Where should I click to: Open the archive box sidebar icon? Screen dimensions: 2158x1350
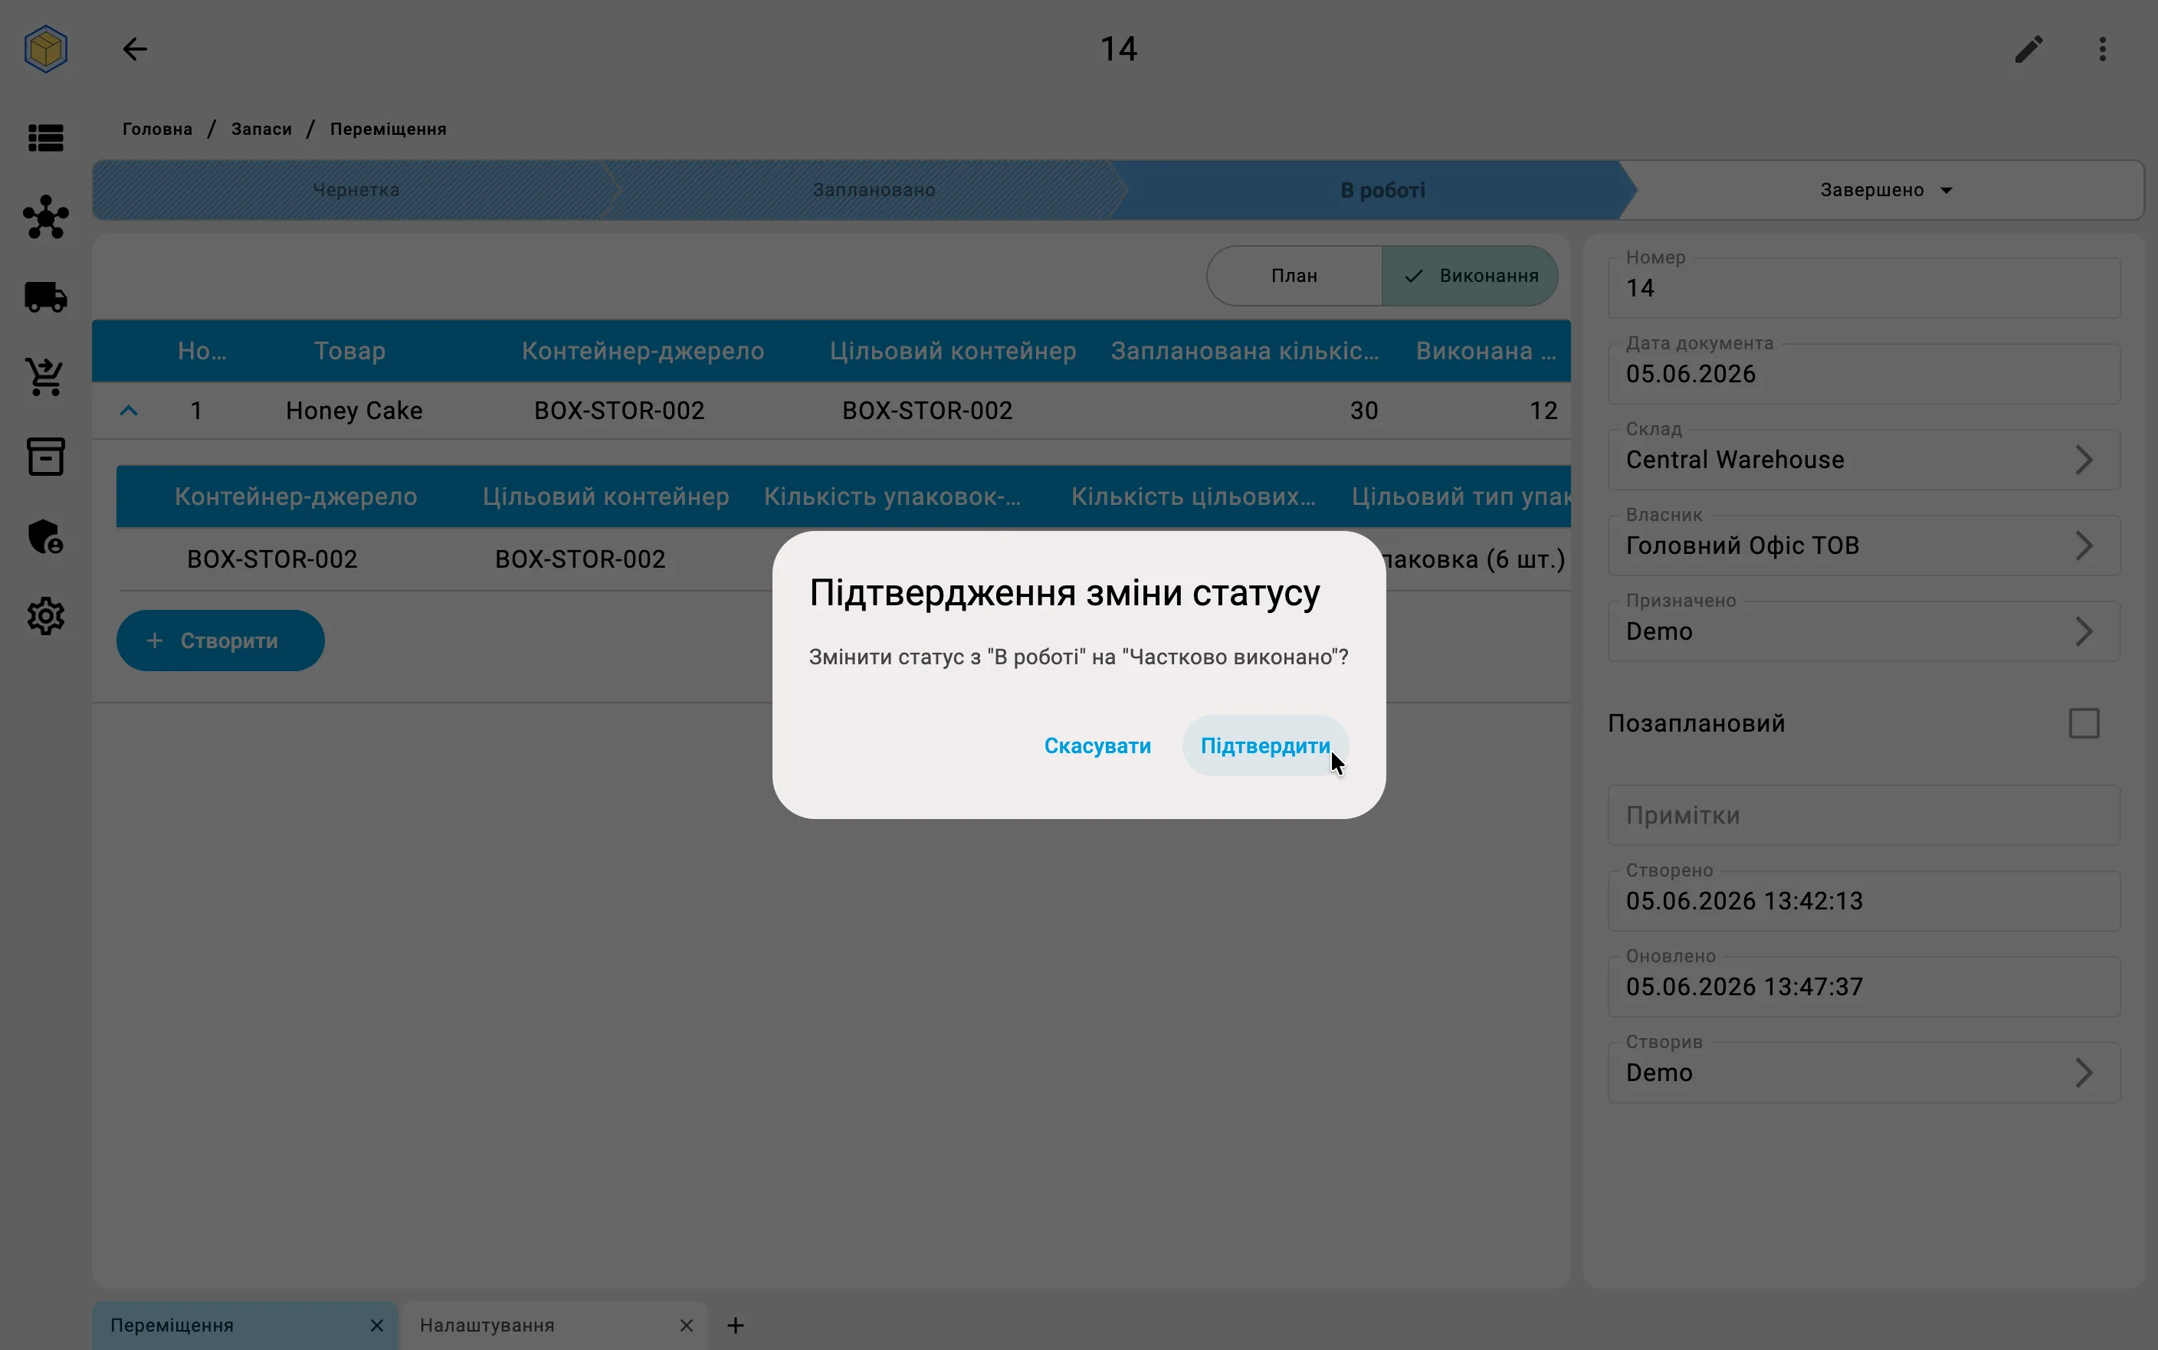click(x=45, y=456)
